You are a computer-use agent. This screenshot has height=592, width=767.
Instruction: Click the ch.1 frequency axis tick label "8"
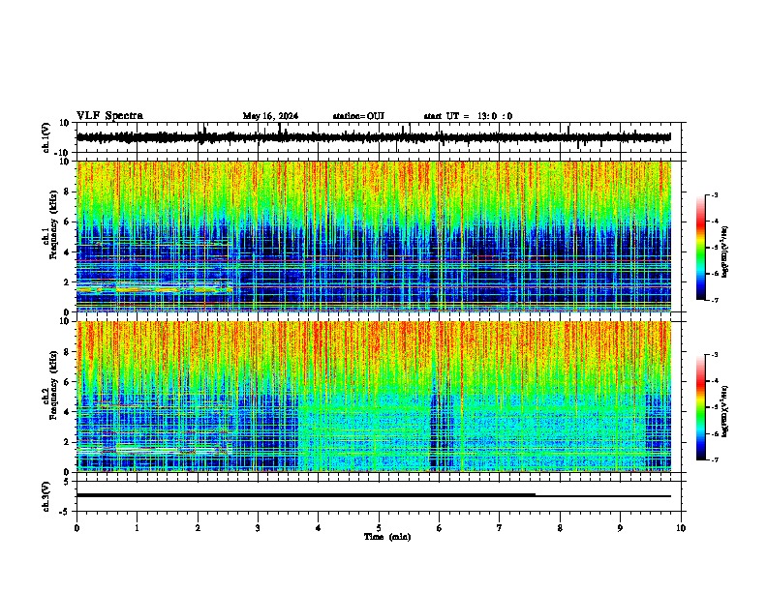(67, 192)
